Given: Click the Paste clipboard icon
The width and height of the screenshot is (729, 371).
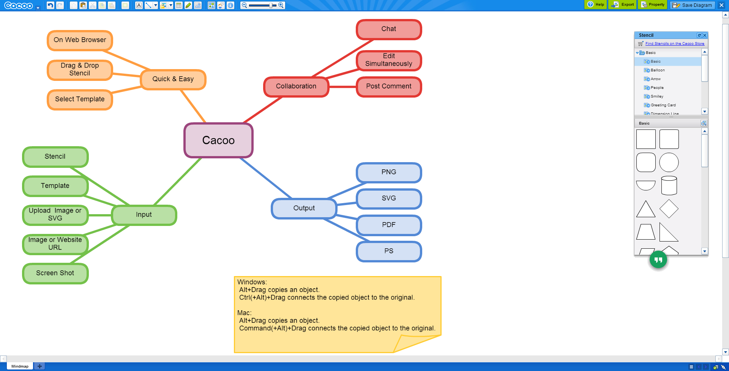Looking at the screenshot, I should pos(83,5).
